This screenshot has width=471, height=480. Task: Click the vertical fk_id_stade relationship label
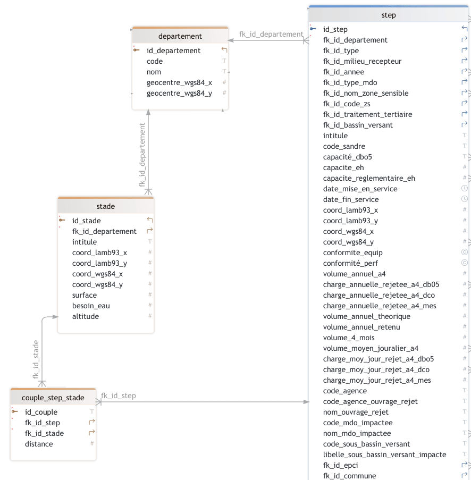click(x=36, y=359)
